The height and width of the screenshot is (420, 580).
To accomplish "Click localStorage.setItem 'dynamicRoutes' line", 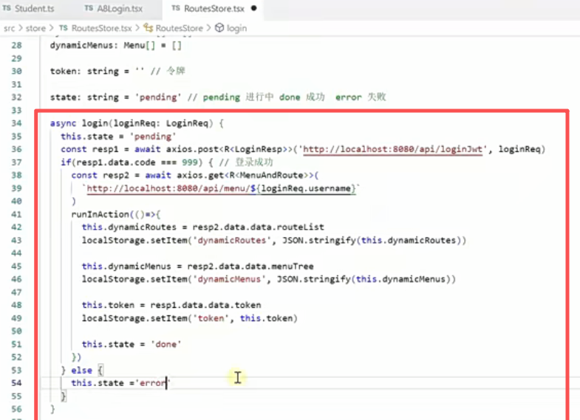I will pyautogui.click(x=274, y=241).
